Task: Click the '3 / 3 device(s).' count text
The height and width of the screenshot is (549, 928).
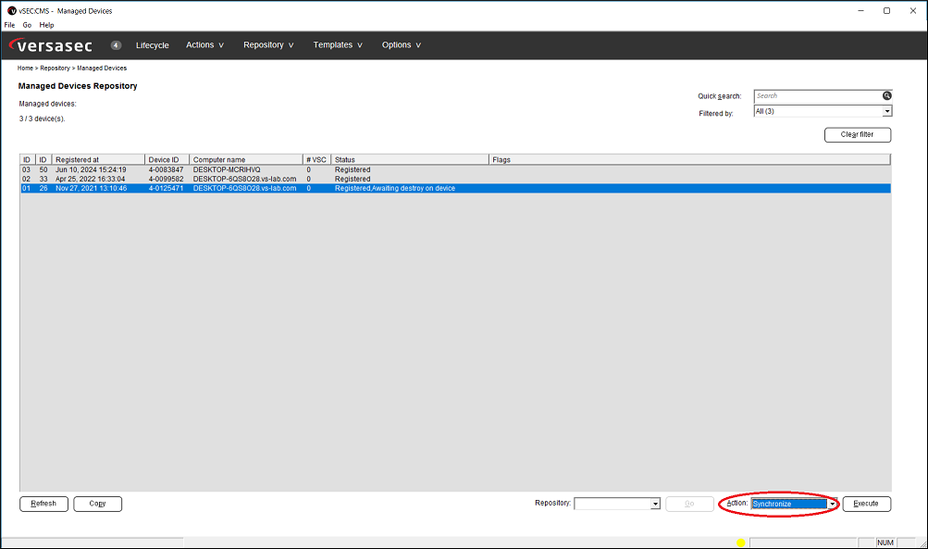Action: 42,119
